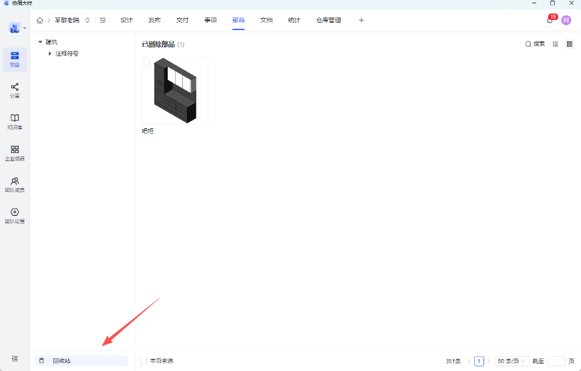Open the 知识库 knowledge base
This screenshot has width=581, height=371.
(15, 122)
